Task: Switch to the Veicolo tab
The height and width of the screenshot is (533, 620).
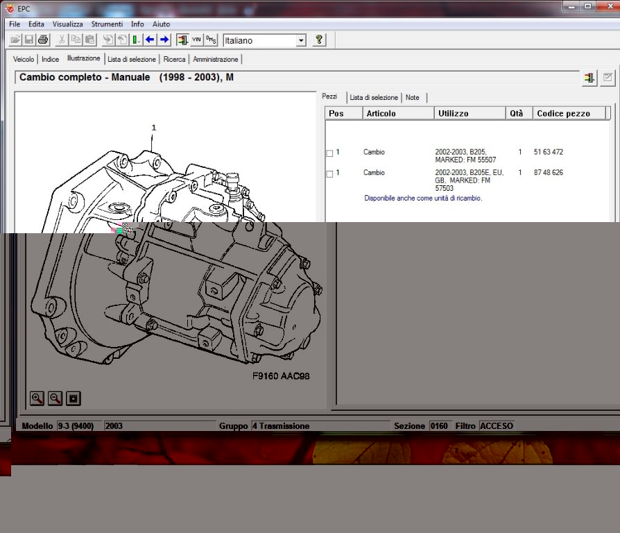Action: 24,60
